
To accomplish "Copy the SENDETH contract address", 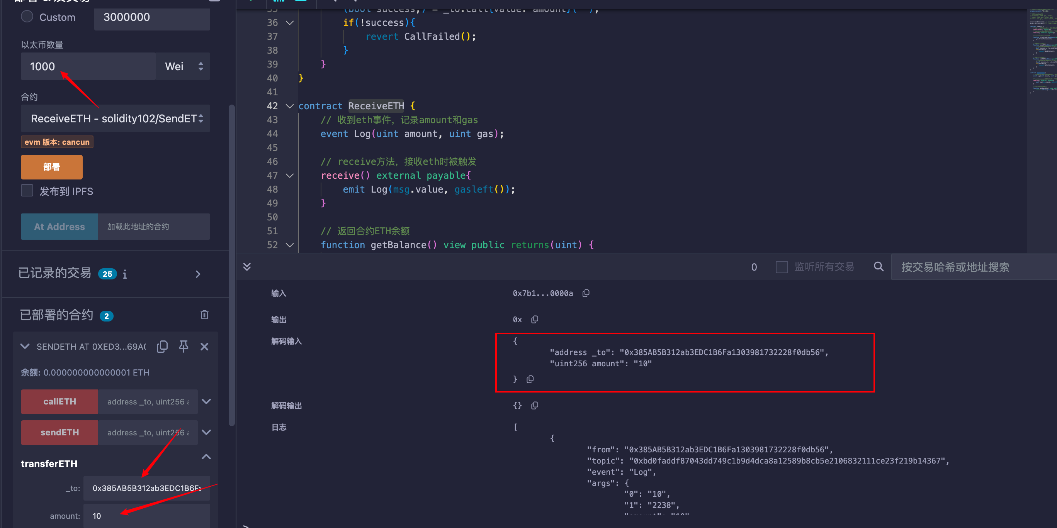I will tap(163, 346).
